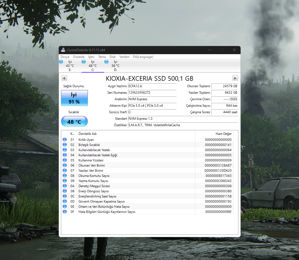Screen dimensions: 299x260
Task: Click the Özellikler field S.M.A.R.T., TRIM
Action: [183, 125]
